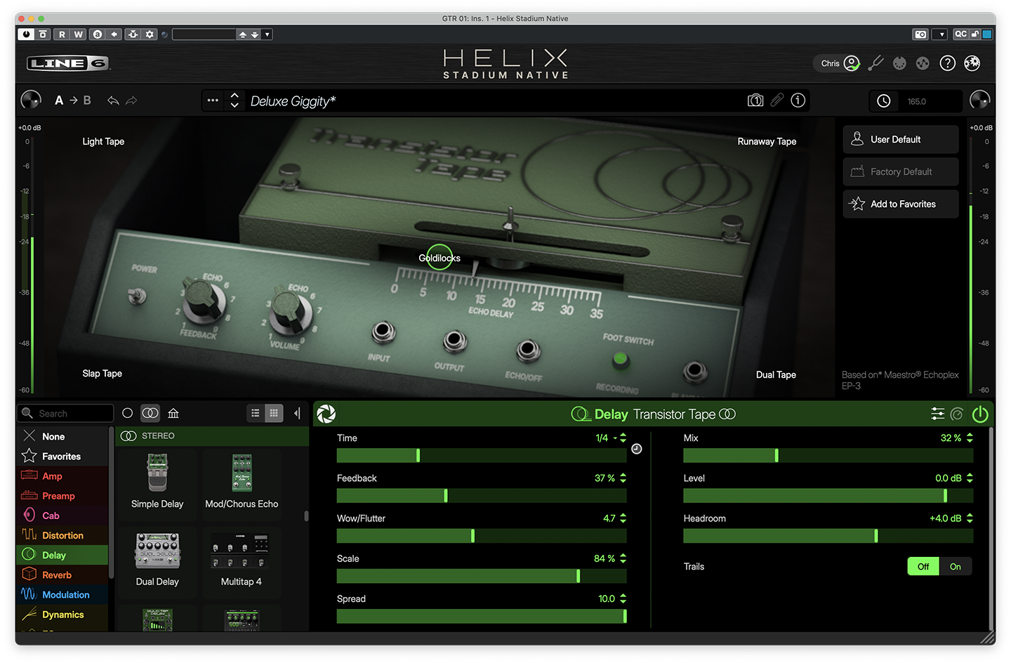Open the host preset dropdown arrow
This screenshot has height=663, width=1011.
267,34
